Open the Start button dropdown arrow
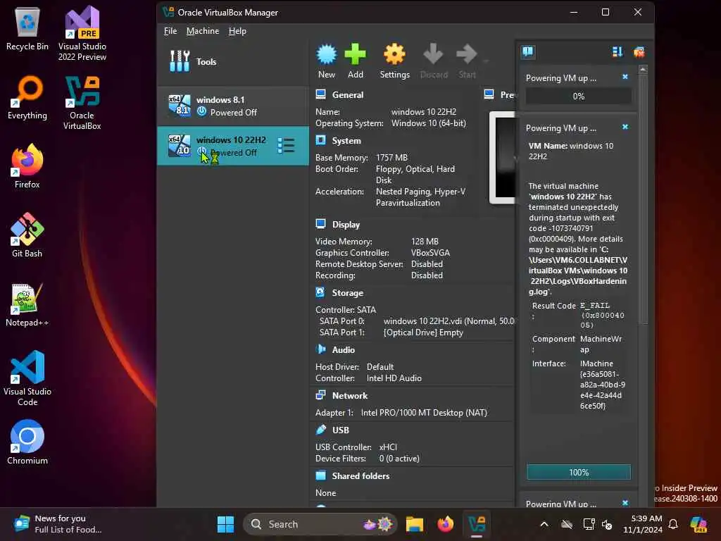Viewport: 721px width, 541px height. click(486, 60)
